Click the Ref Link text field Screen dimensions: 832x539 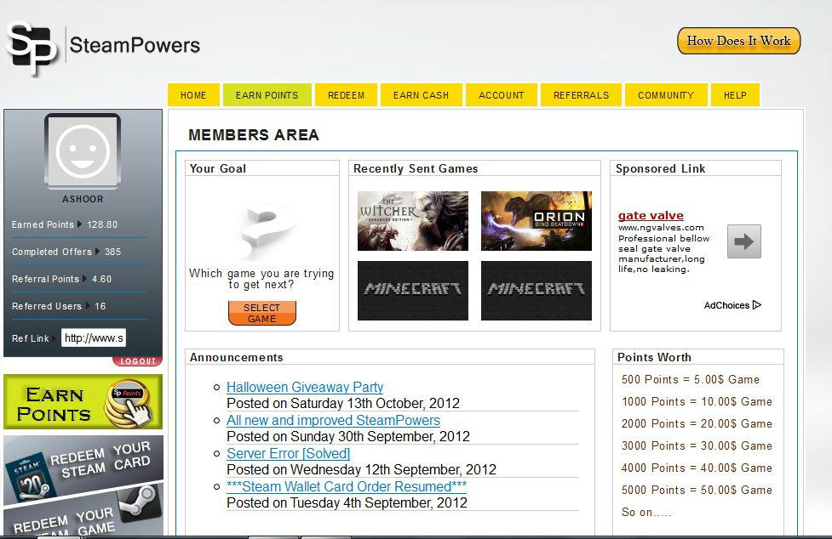click(x=94, y=338)
